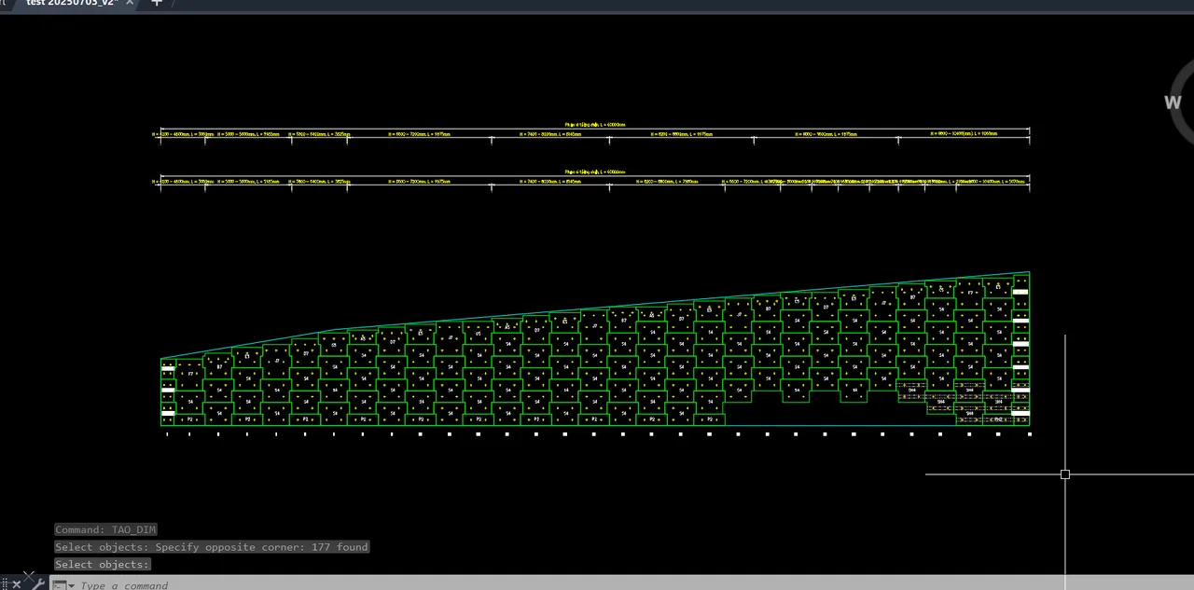This screenshot has height=590, width=1194.
Task: Open command line customize wrench menu
Action: click(37, 584)
